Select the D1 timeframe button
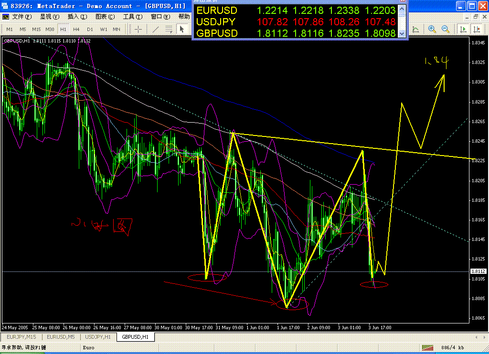The width and height of the screenshot is (489, 354). [x=90, y=29]
